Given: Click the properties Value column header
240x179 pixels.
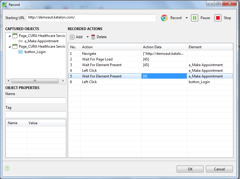Looking at the screenshot, I should pyautogui.click(x=46, y=123).
